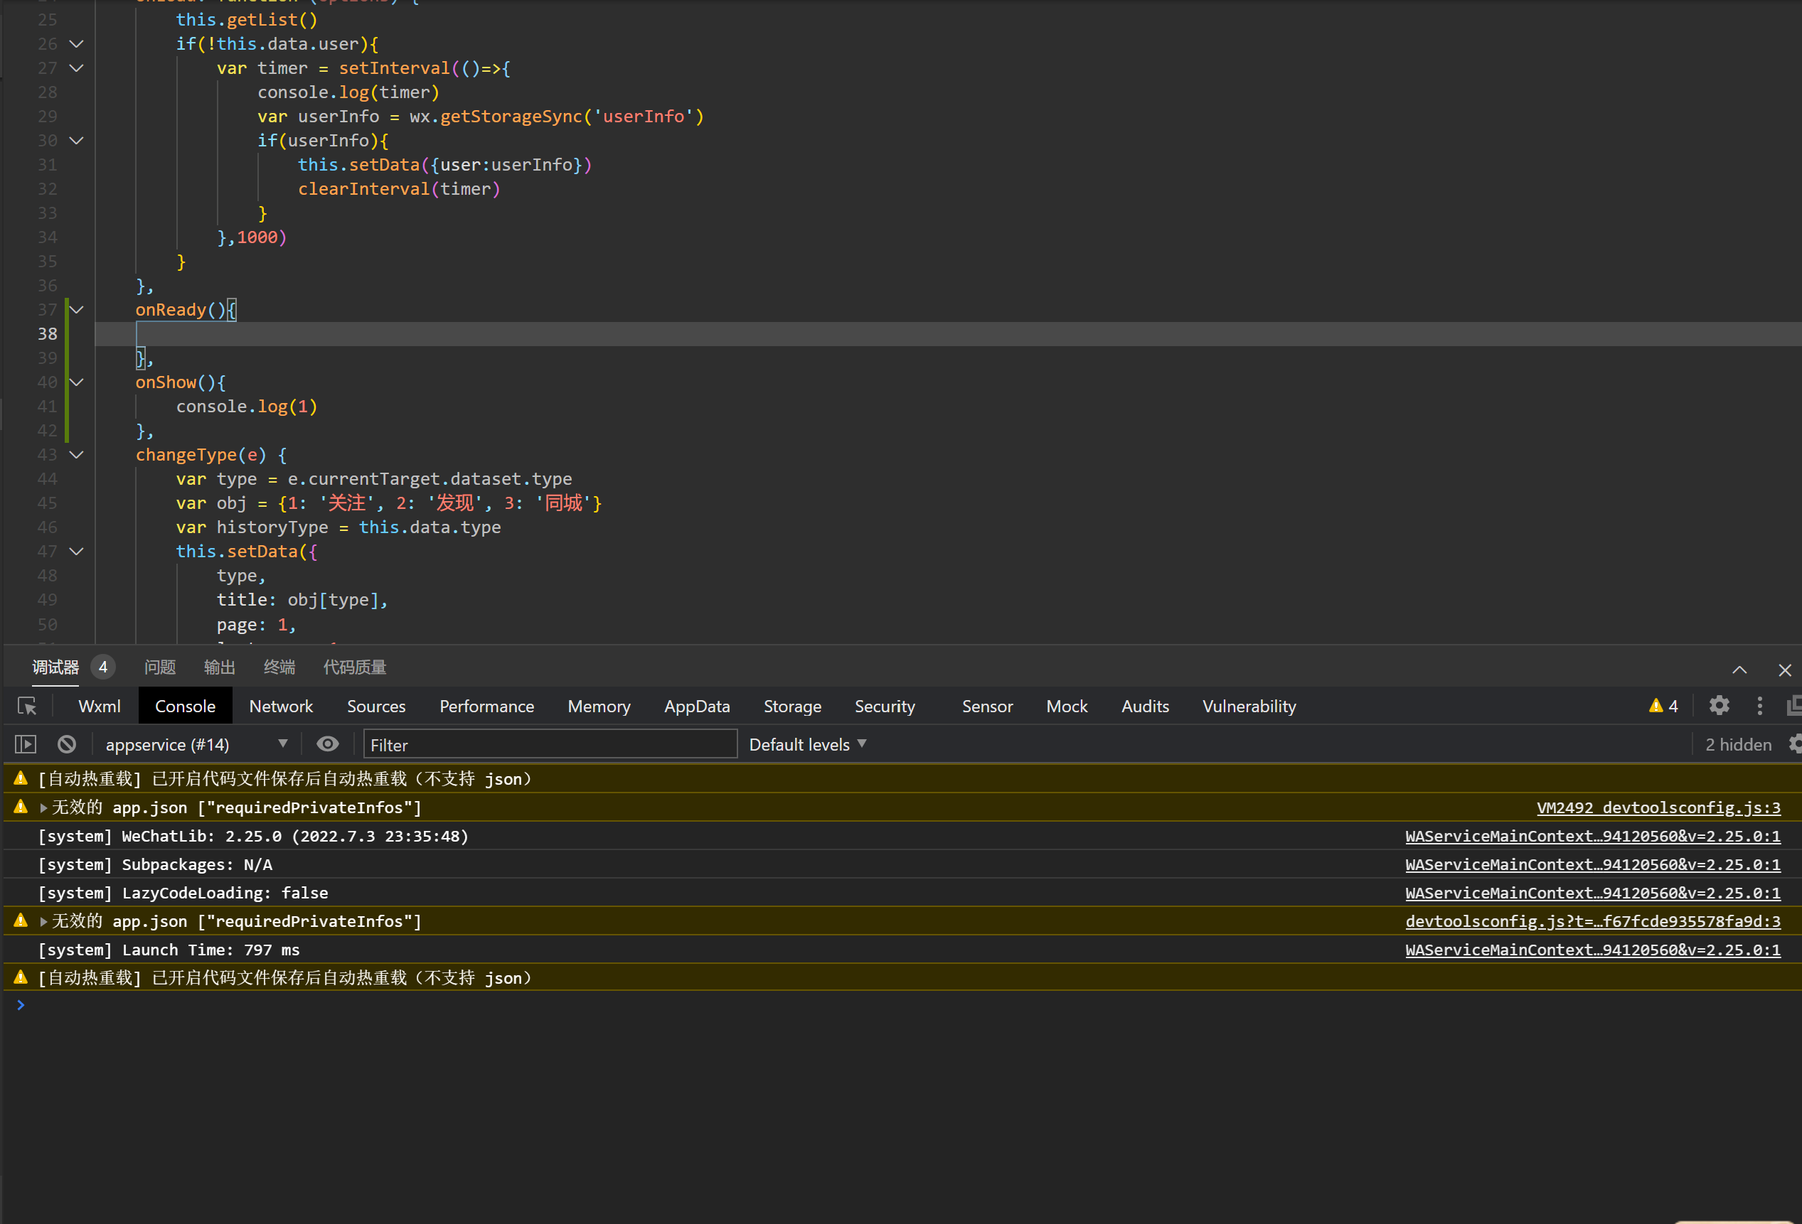This screenshot has width=1802, height=1224.
Task: Expand the first app.json requiredPrivateInfos warning
Action: point(44,807)
